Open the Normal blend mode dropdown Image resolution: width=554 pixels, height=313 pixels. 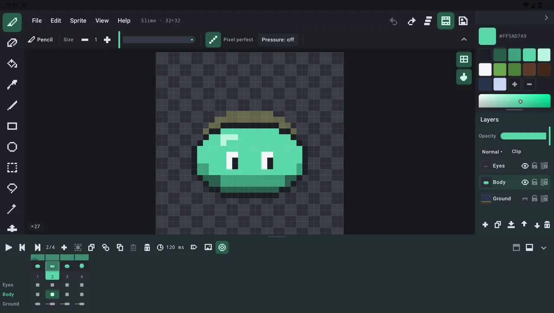coord(492,152)
